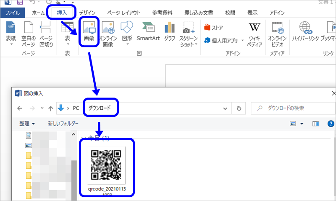Viewport: 336px width, 201px height.
Task: Collapse the 今日 (1) group
Action: 84,139
